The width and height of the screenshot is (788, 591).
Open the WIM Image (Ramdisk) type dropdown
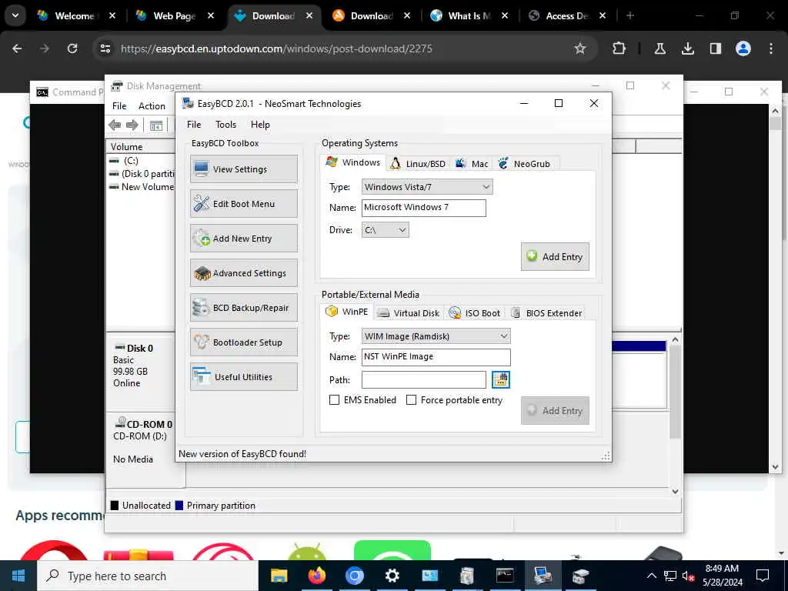click(436, 336)
